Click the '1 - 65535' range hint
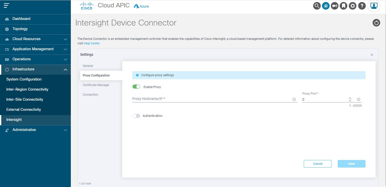 (355, 106)
